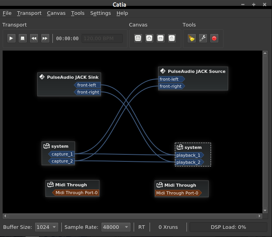Click the transport rewind button

click(x=34, y=38)
